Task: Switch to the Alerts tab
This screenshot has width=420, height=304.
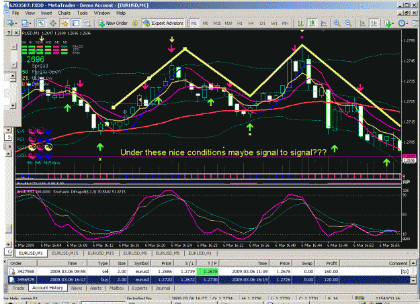Action: (95, 288)
